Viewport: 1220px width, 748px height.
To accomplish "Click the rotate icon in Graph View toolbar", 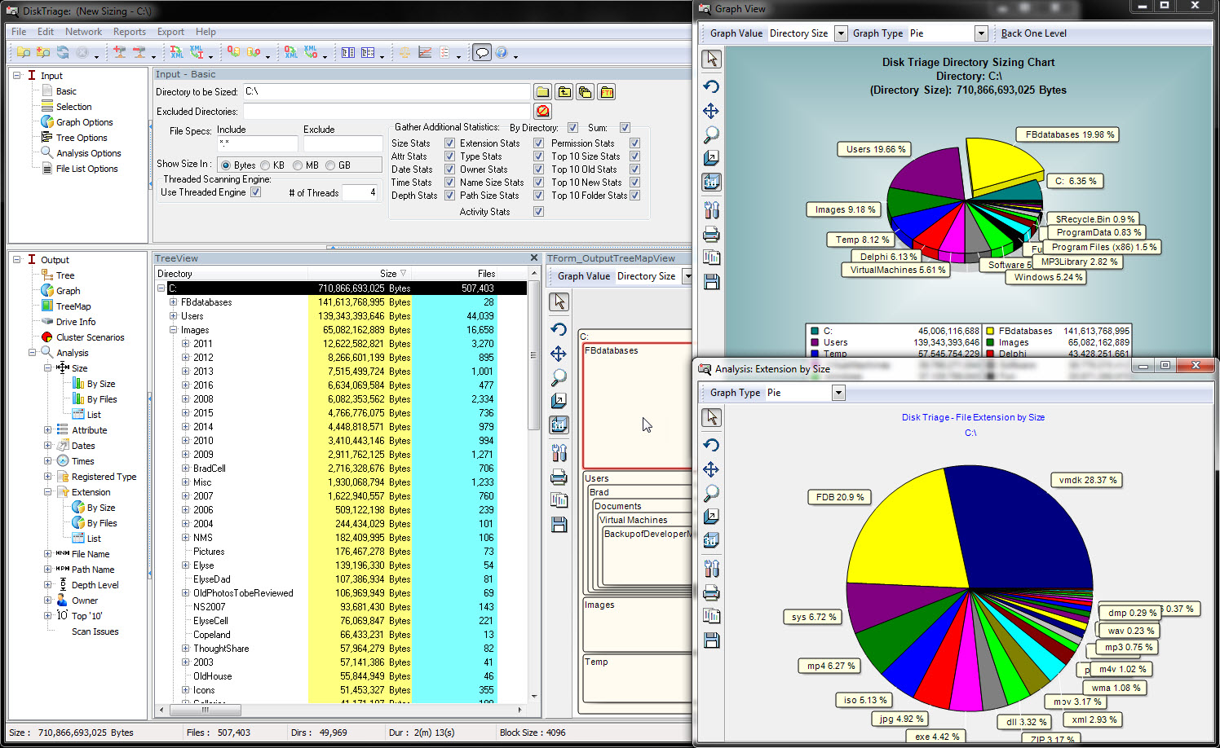I will pyautogui.click(x=711, y=86).
